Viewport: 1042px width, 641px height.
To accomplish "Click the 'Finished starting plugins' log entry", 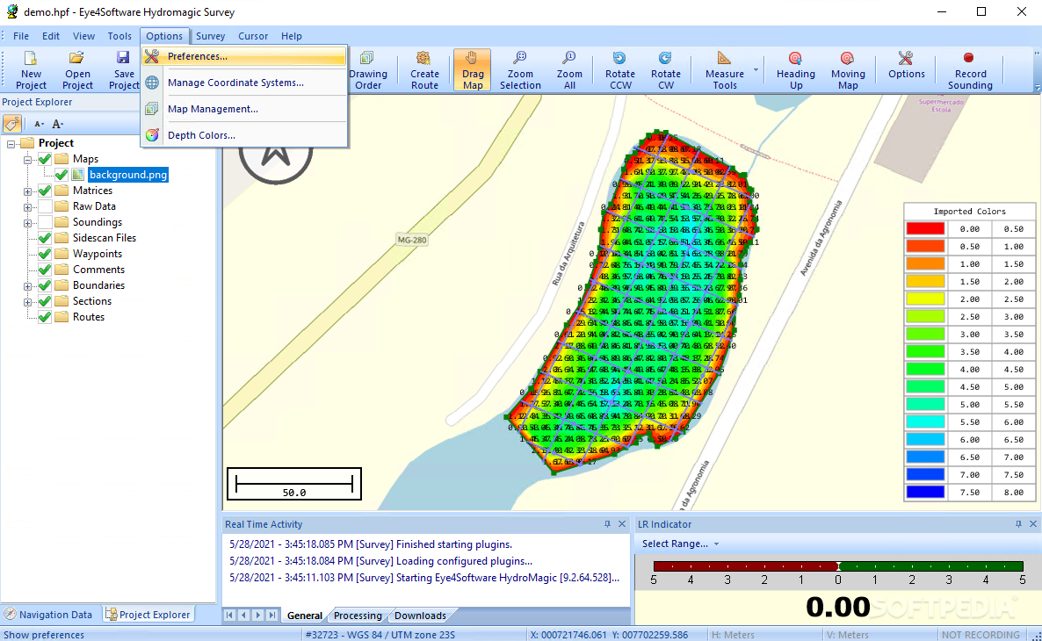I will tap(371, 544).
